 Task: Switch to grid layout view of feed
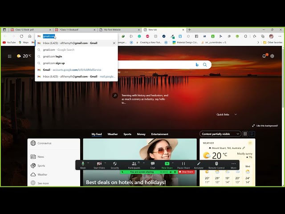pos(245,134)
